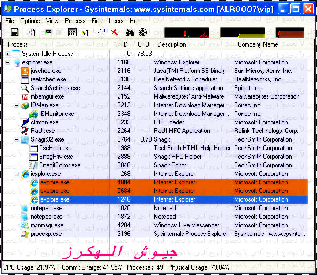Collapse the Snagit32.exe tree node
This screenshot has width=317, height=275.
tap(17, 139)
